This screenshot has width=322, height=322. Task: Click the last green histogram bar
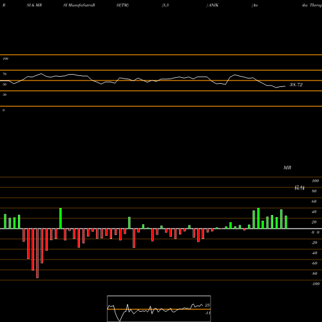pyautogui.click(x=286, y=222)
